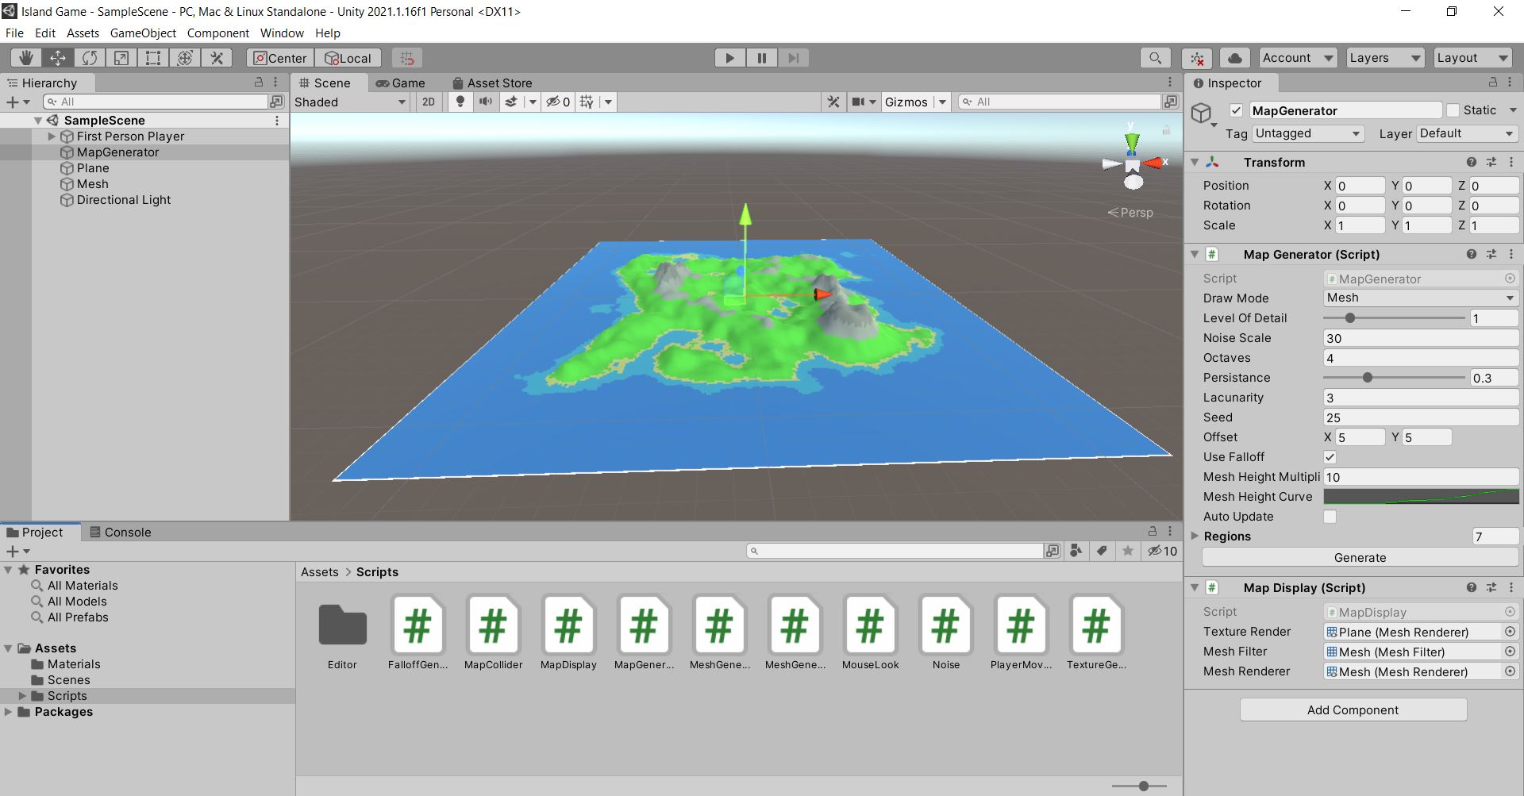1524x796 pixels.
Task: Click the Step frame button
Action: tap(794, 58)
